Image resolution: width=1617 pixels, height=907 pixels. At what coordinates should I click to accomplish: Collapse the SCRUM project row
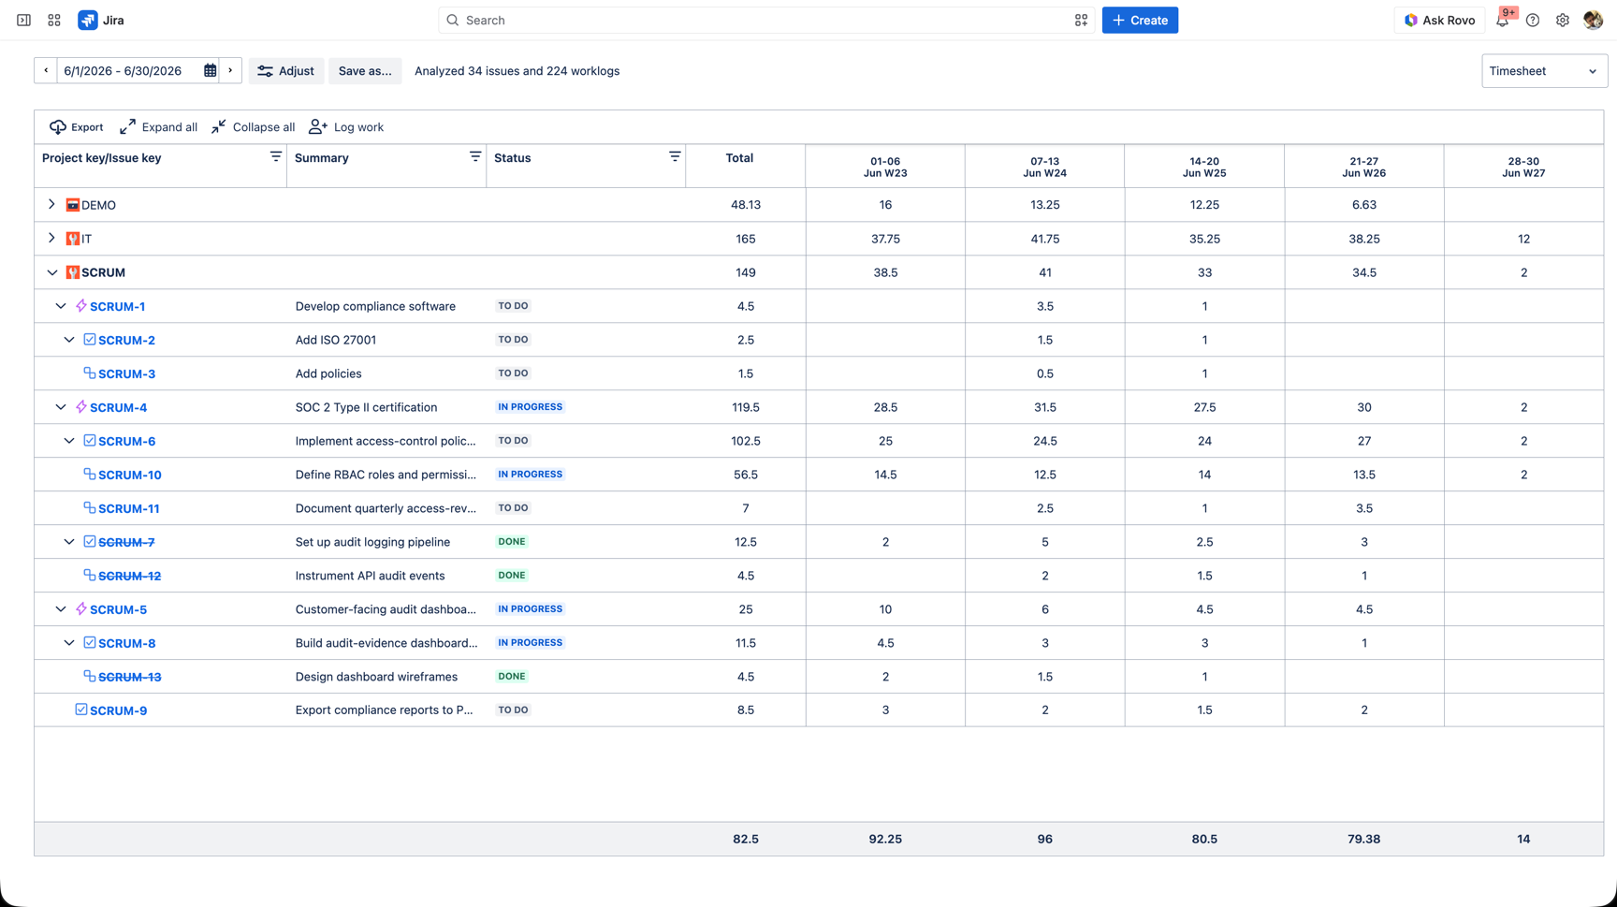point(51,272)
